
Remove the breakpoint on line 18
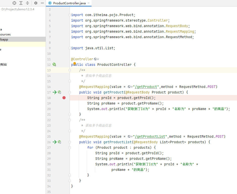point(64,98)
